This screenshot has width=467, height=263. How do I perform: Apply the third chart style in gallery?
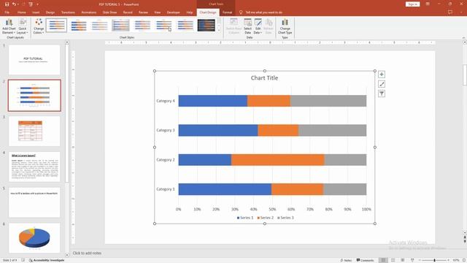99,25
